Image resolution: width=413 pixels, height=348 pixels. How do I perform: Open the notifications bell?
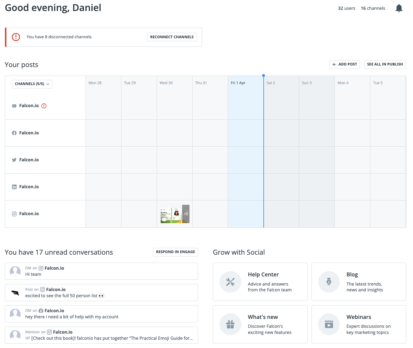(x=399, y=8)
